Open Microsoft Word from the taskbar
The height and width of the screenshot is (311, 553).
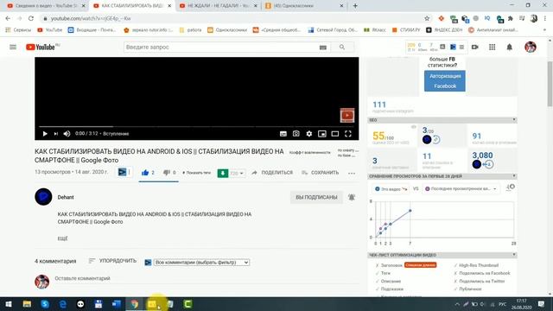[117, 304]
